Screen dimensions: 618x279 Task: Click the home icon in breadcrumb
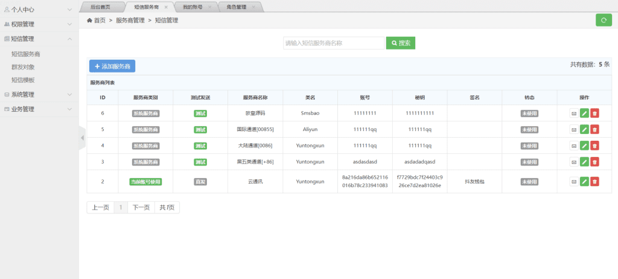click(89, 21)
